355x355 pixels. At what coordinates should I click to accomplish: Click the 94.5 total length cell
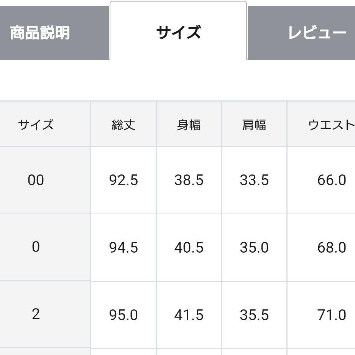pyautogui.click(x=123, y=247)
